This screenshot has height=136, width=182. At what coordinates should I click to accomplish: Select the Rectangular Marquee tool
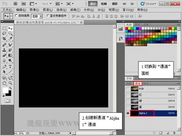pos(4,28)
